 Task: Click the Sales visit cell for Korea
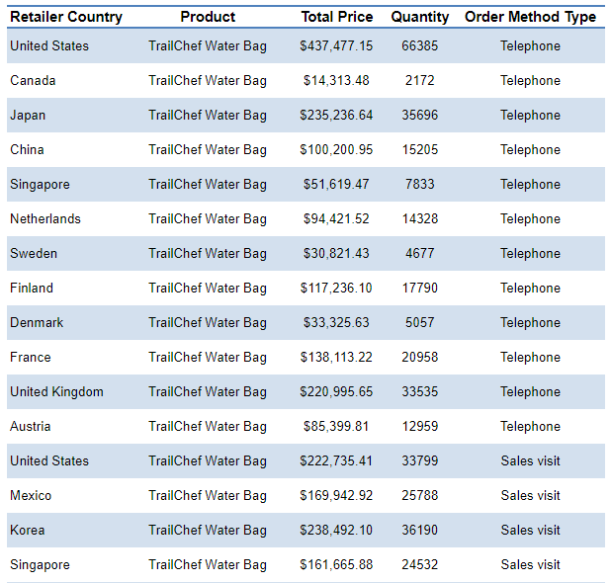(530, 531)
